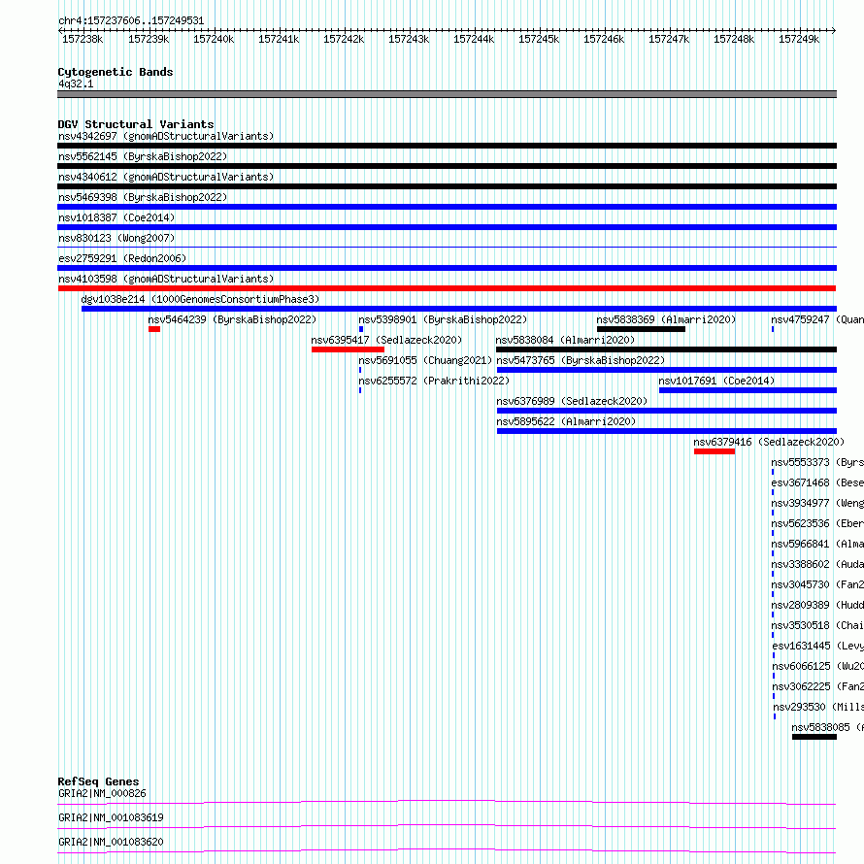
Task: Select the nsv6379416 (Sedlazeck2020) label
Action: coord(769,442)
